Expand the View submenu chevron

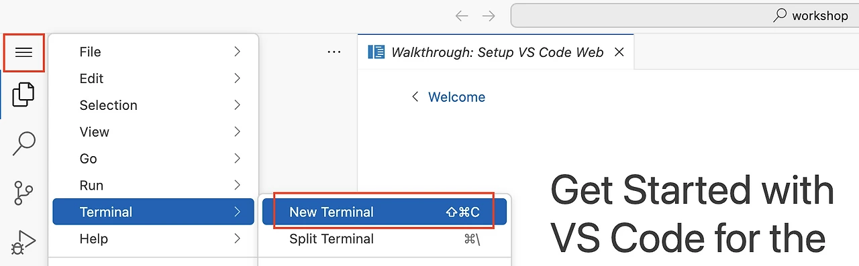click(237, 132)
